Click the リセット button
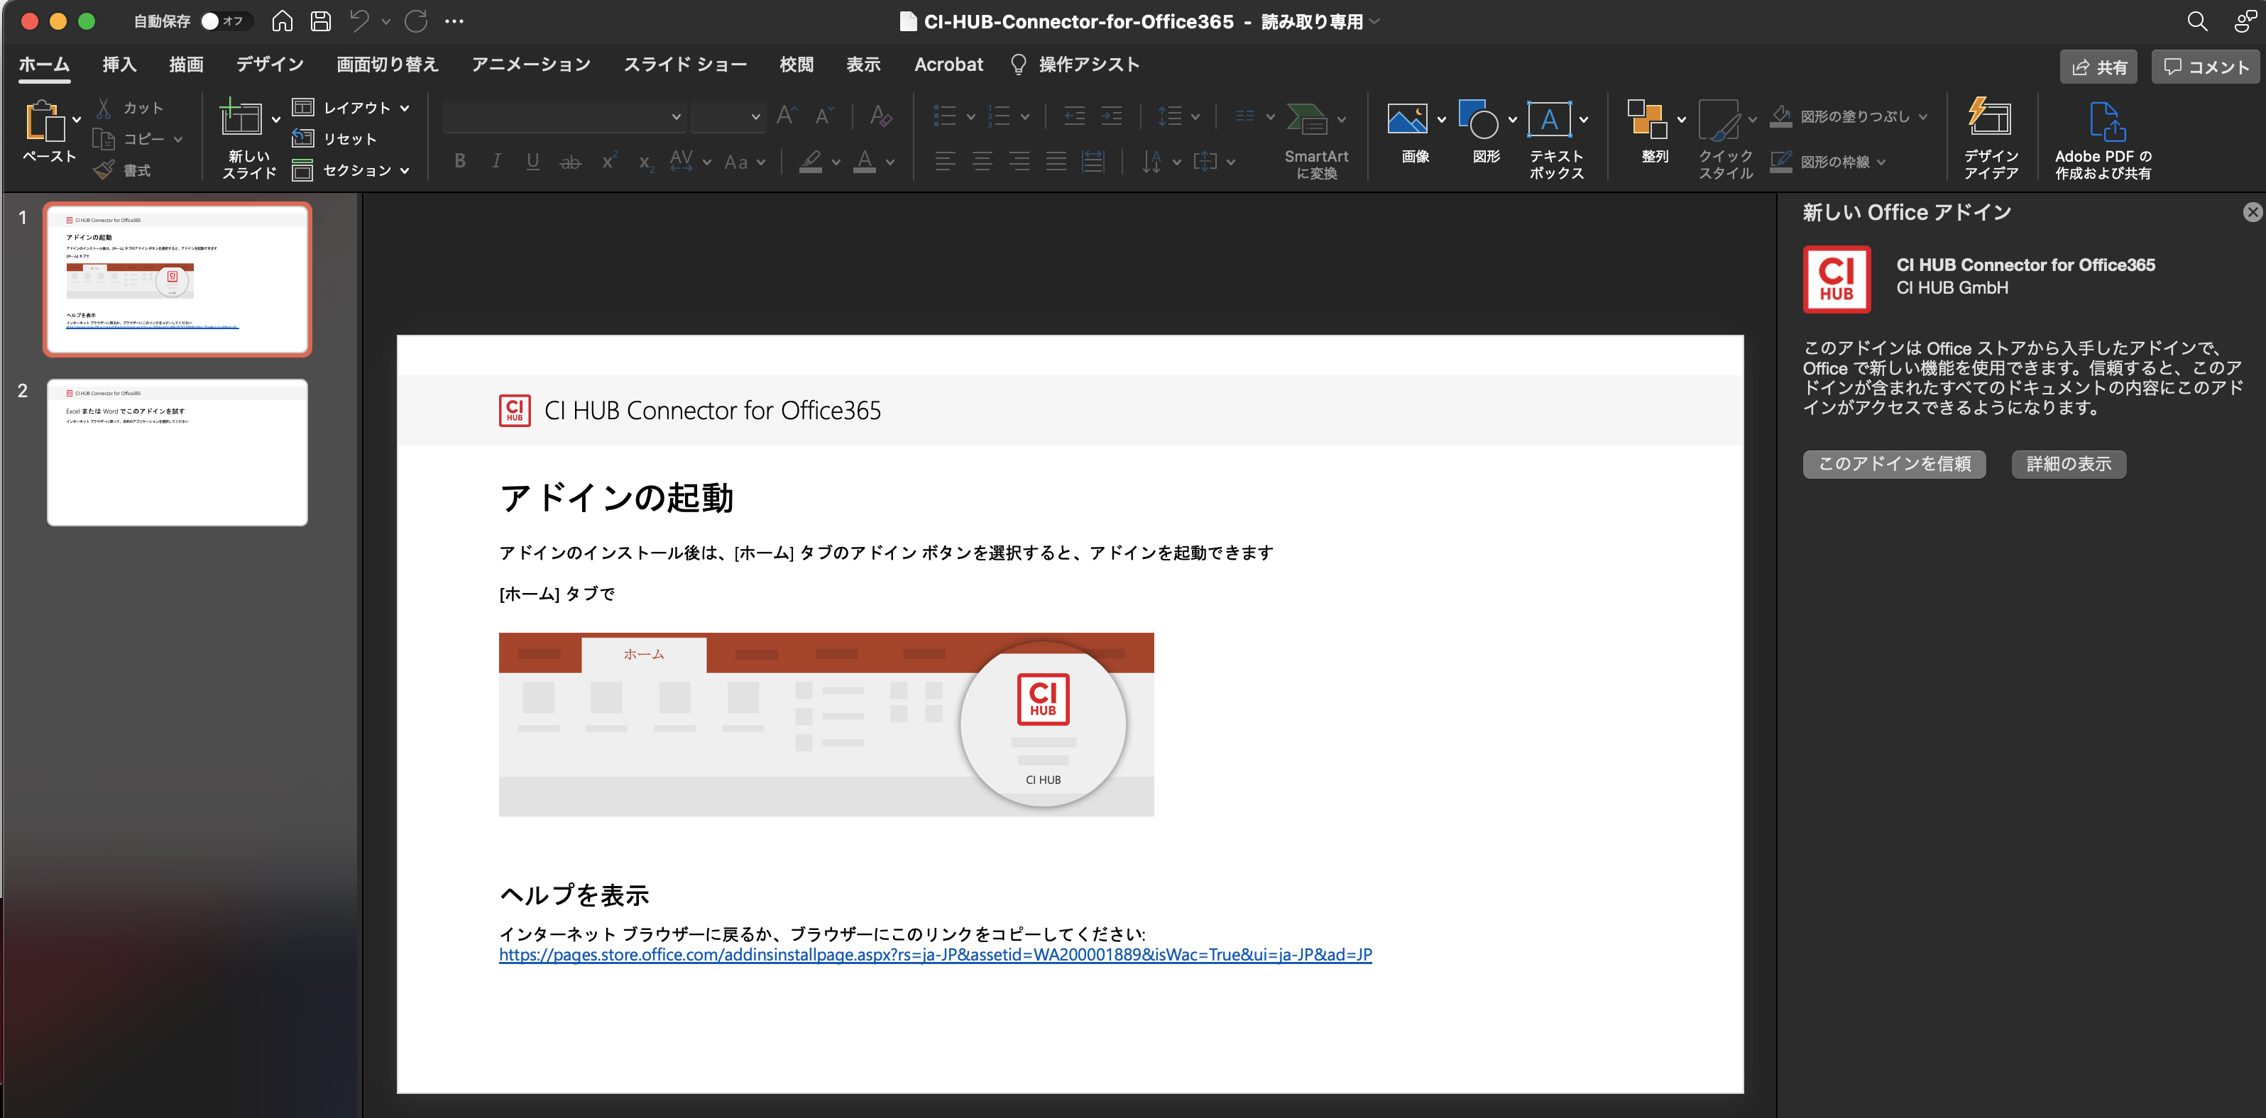This screenshot has width=2266, height=1118. click(x=334, y=139)
